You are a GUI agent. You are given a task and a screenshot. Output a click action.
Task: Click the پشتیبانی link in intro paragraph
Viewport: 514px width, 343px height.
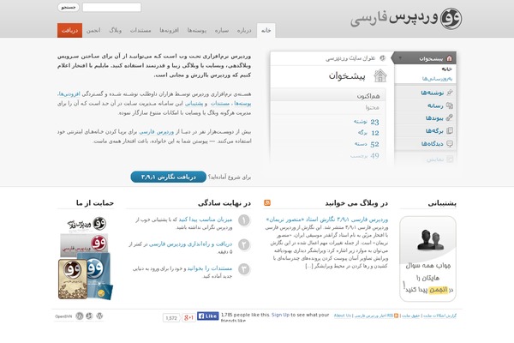[194, 104]
